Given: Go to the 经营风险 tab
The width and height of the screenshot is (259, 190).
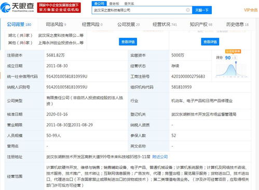Looking at the screenshot, I should click(x=92, y=24).
